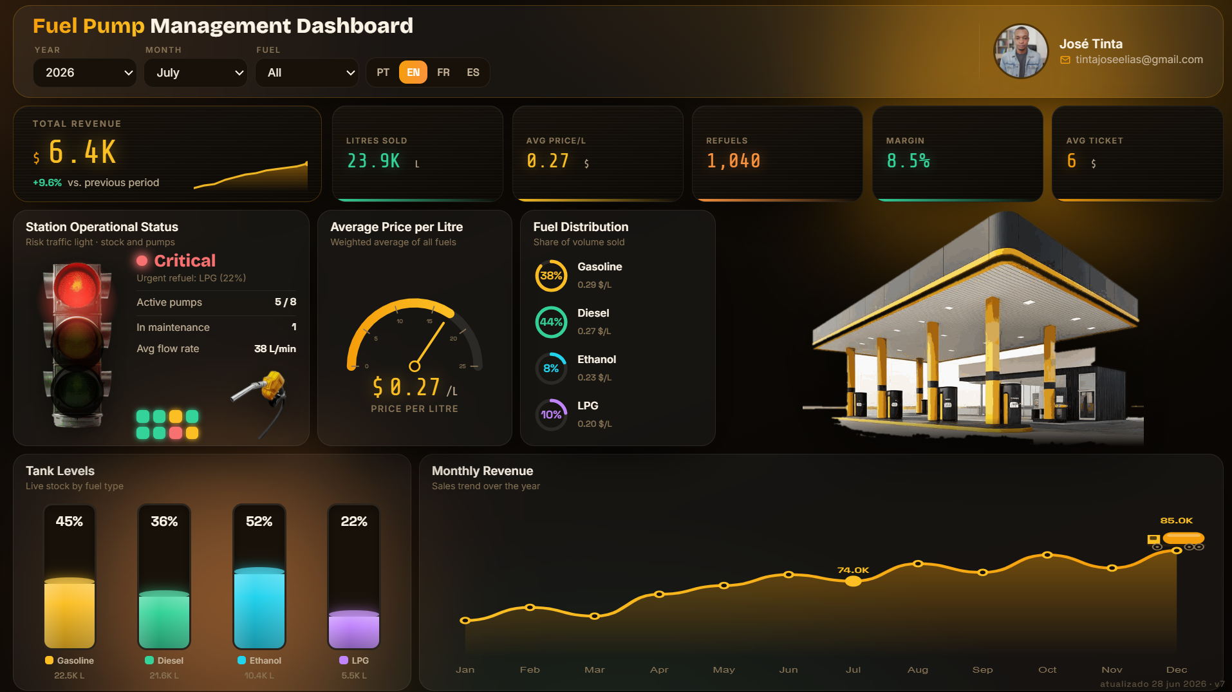Click the 'Active pumps' row text
This screenshot has width=1232, height=692.
pos(169,302)
